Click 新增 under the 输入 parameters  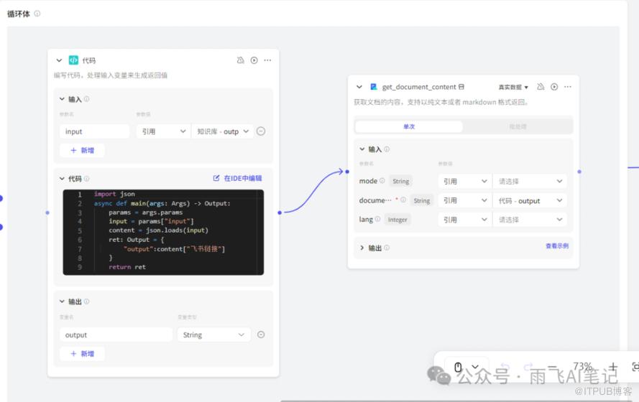[x=83, y=150]
